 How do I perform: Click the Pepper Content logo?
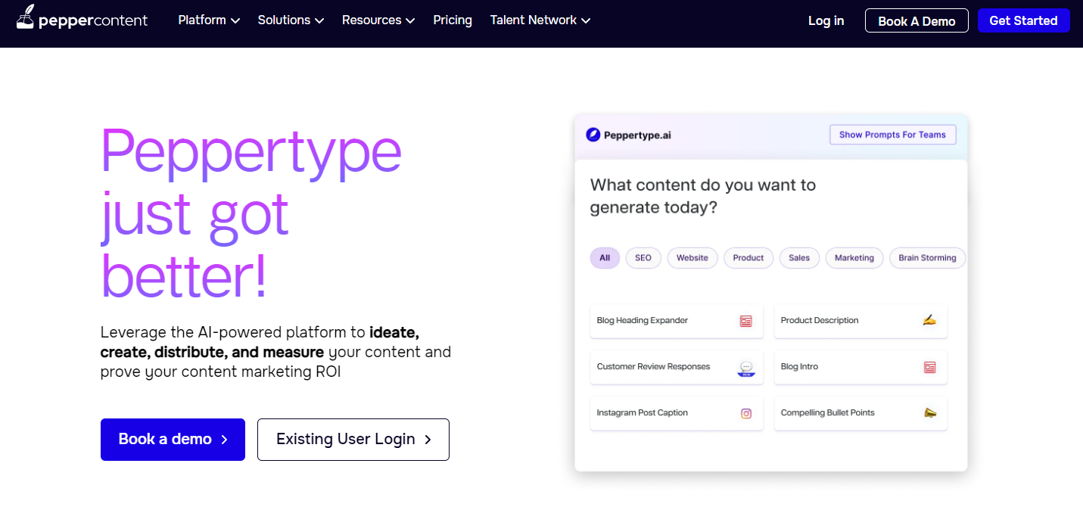coord(83,20)
